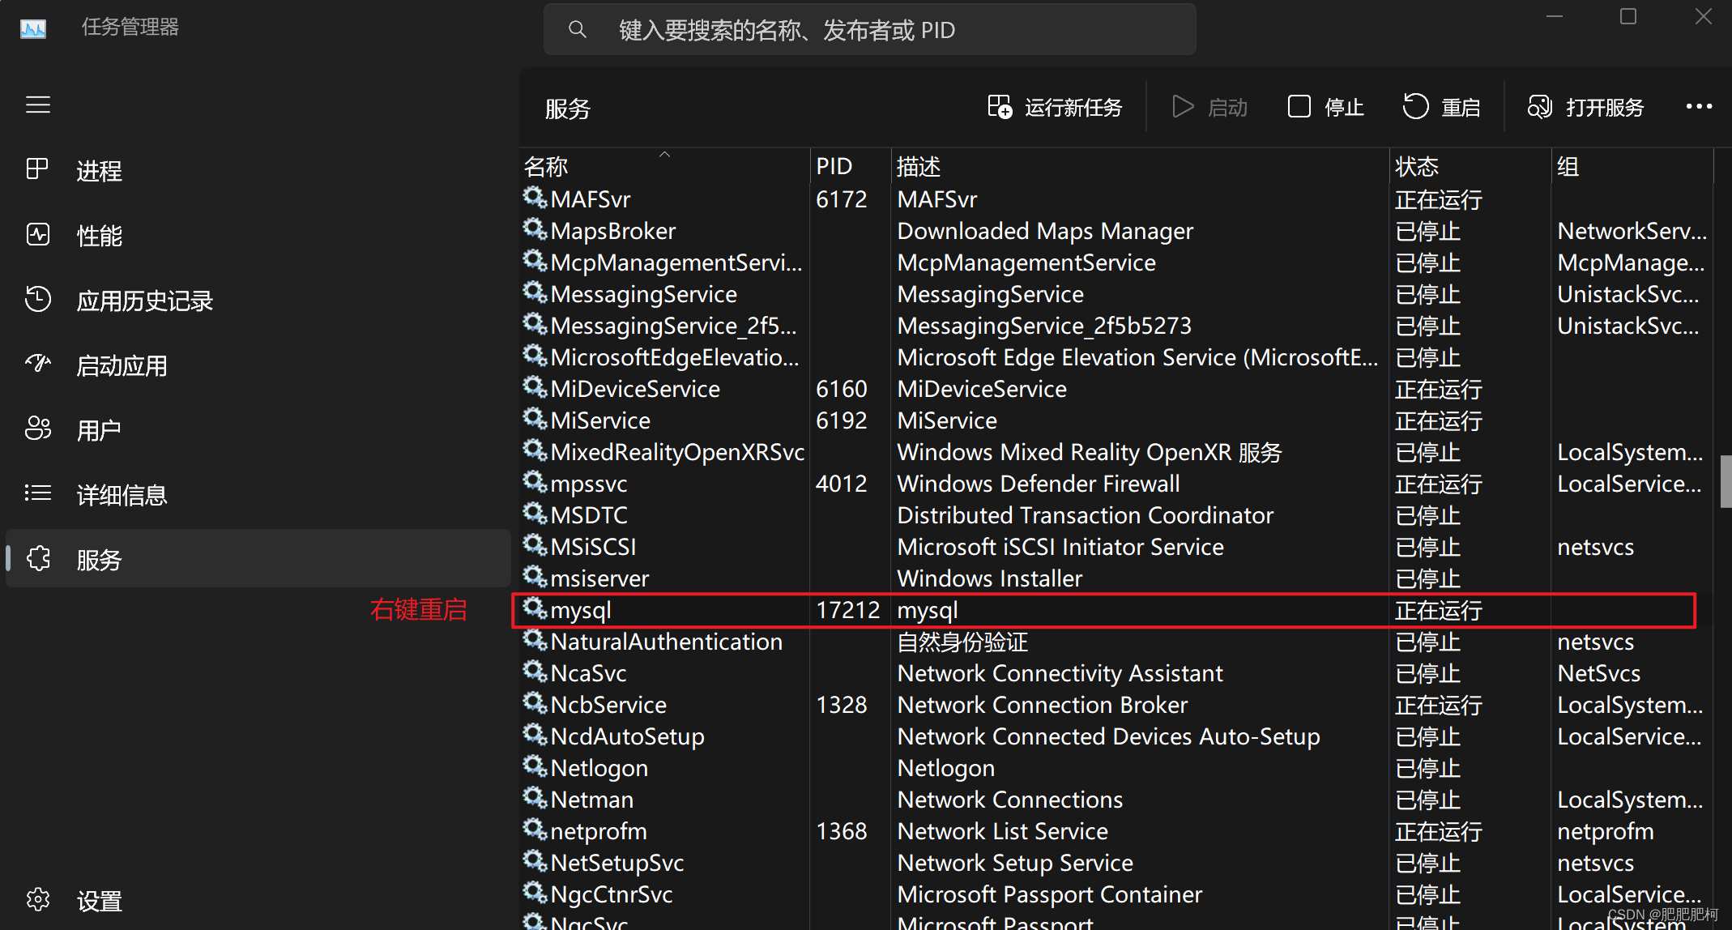Image resolution: width=1732 pixels, height=930 pixels.
Task: Click the Users people icon
Action: [38, 429]
